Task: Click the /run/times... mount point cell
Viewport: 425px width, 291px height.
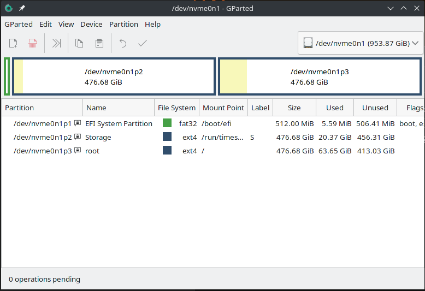Action: point(222,138)
